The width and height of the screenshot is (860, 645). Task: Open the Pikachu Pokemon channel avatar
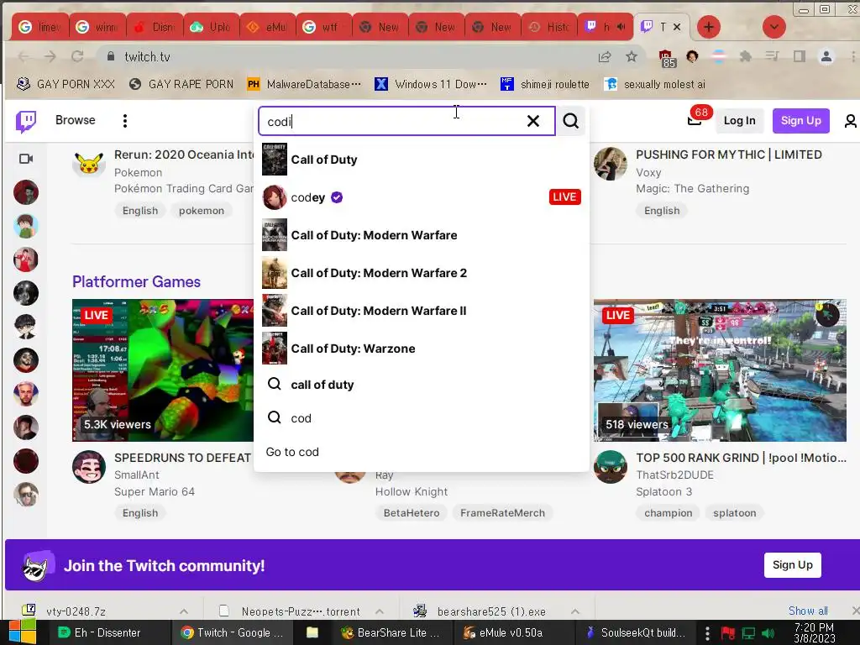tap(89, 164)
